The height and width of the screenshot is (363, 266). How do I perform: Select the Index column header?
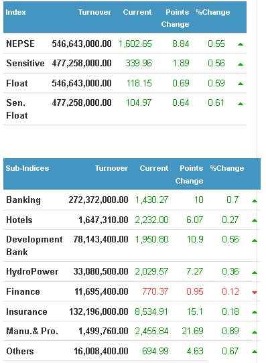click(x=15, y=12)
